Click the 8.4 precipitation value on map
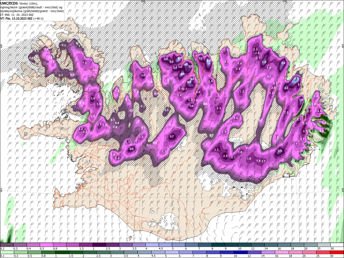The image size is (344, 258). pos(296,78)
